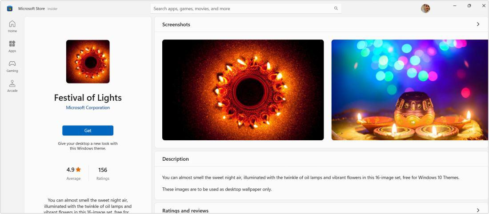
Task: Click the Microsoft Store logo icon
Action: tap(9, 8)
